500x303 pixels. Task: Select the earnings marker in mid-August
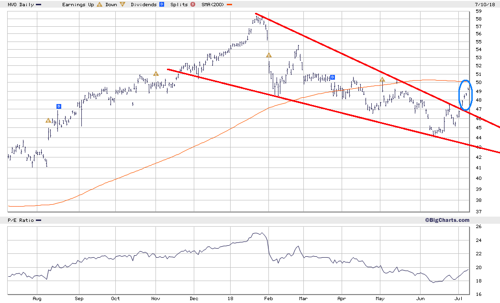pos(48,121)
